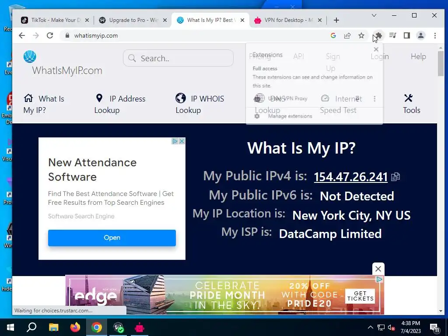
Task: Open the What Is My IP? nav item
Action: tap(44, 104)
